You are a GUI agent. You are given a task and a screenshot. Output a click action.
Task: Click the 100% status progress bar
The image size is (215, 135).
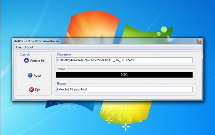click(x=124, y=75)
